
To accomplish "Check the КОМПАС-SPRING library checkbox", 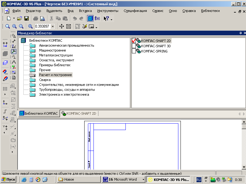I will click(x=134, y=51).
